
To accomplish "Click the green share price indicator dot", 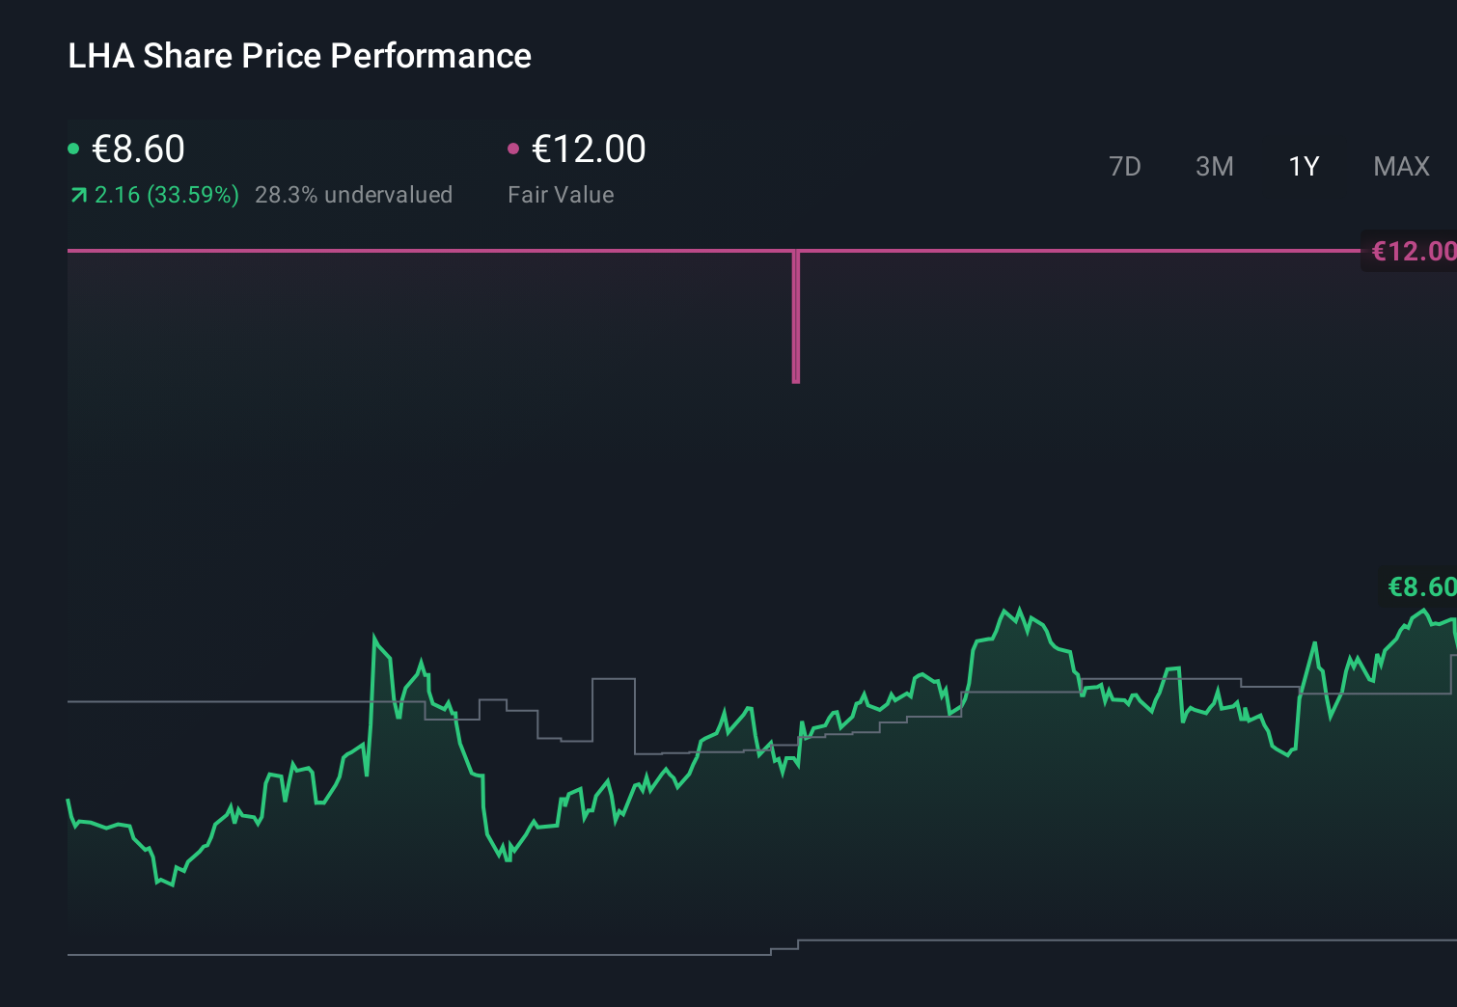I will pos(74,148).
